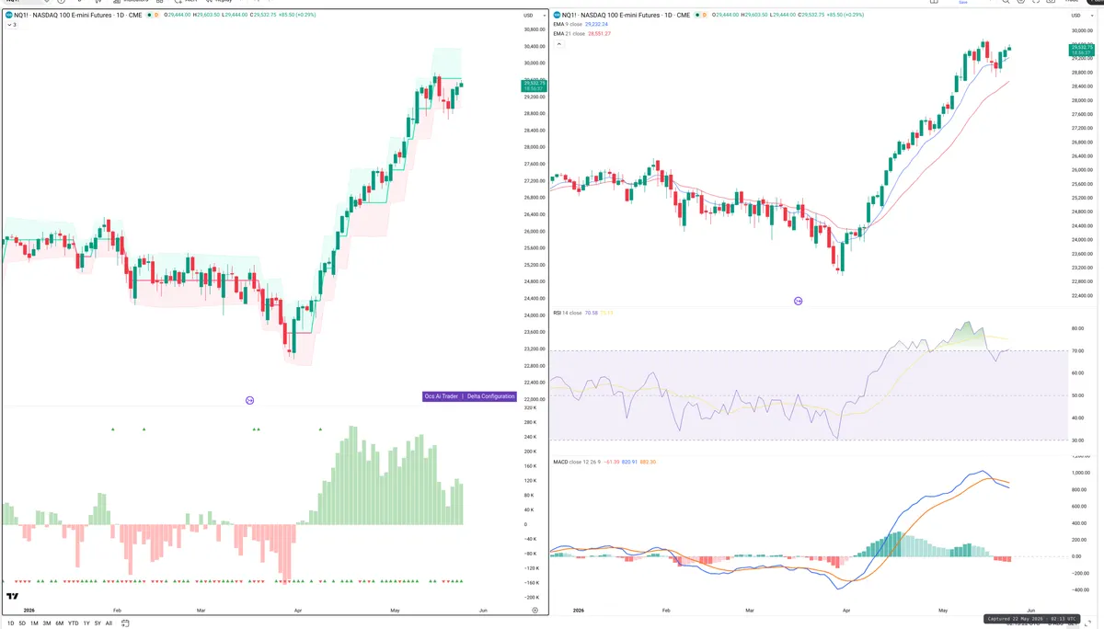
Task: Select the RSI 14 close legend
Action: (x=568, y=313)
